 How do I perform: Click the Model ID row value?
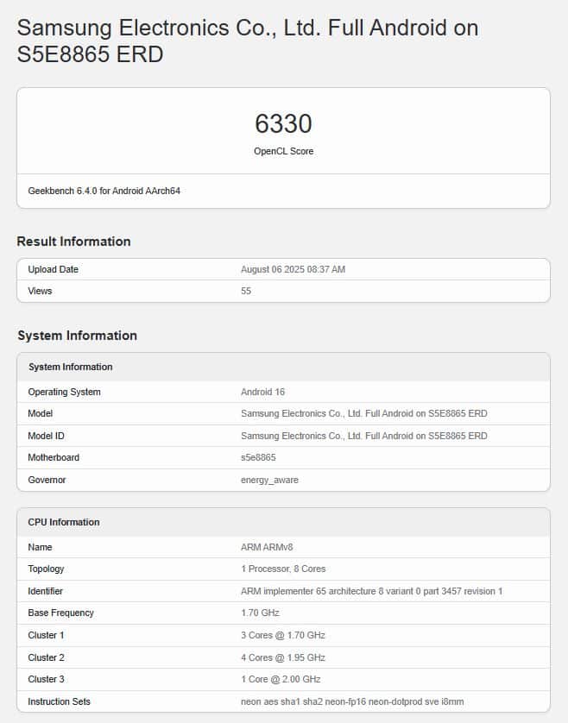pyautogui.click(x=364, y=436)
